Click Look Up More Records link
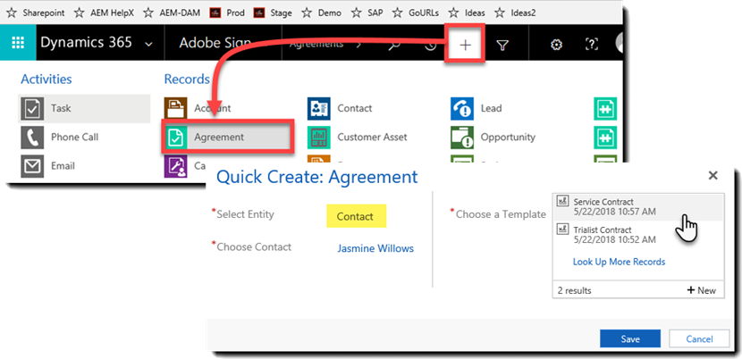 619,262
